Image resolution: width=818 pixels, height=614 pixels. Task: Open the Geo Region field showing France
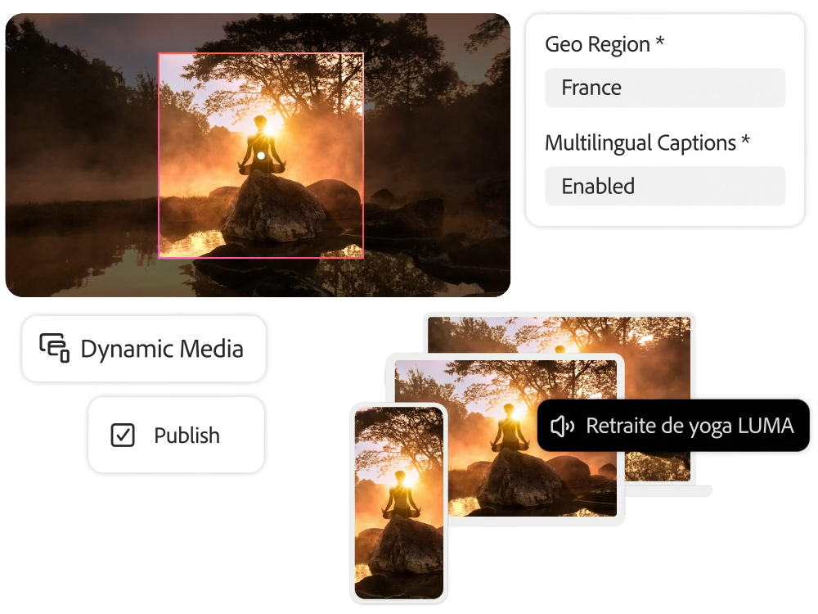coord(664,88)
